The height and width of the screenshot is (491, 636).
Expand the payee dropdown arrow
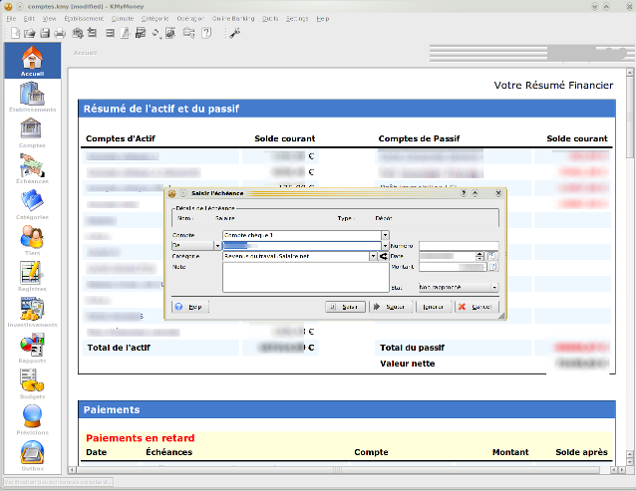pos(385,246)
